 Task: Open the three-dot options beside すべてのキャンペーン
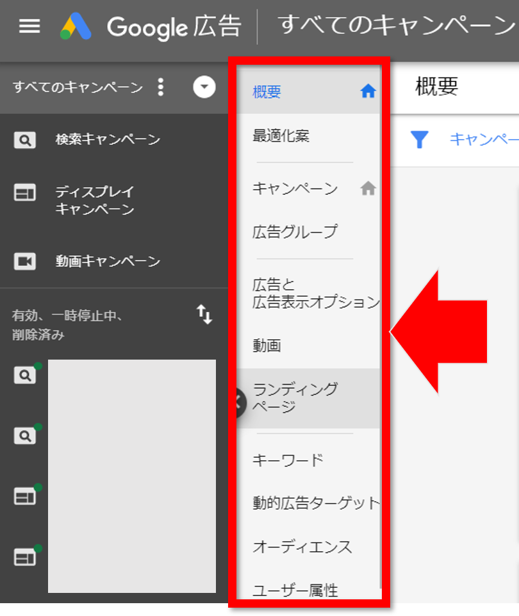tap(161, 87)
